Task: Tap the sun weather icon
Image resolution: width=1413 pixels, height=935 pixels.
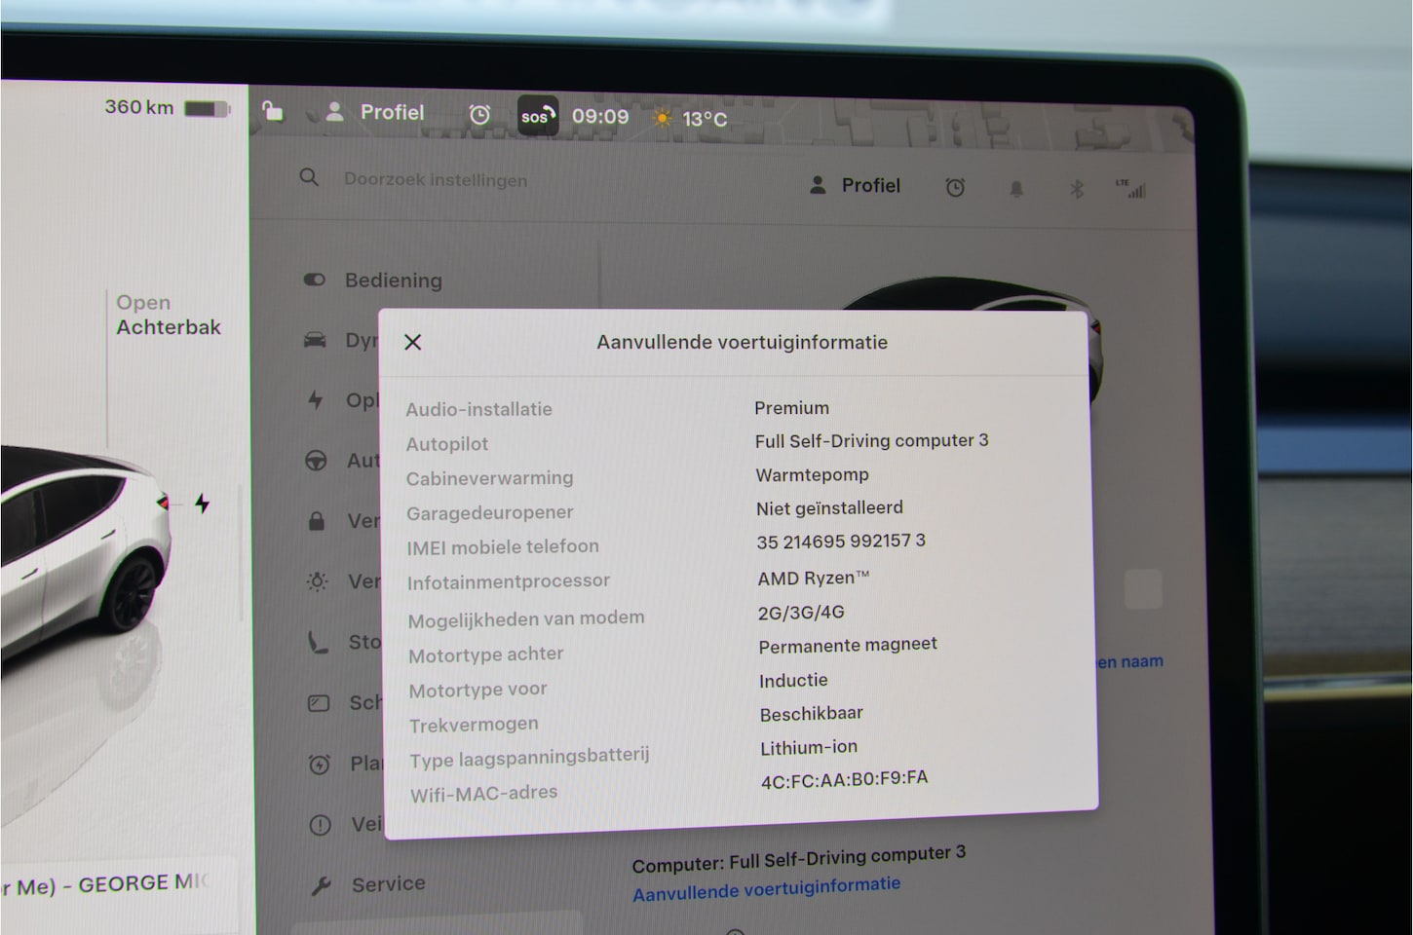Action: (x=663, y=119)
